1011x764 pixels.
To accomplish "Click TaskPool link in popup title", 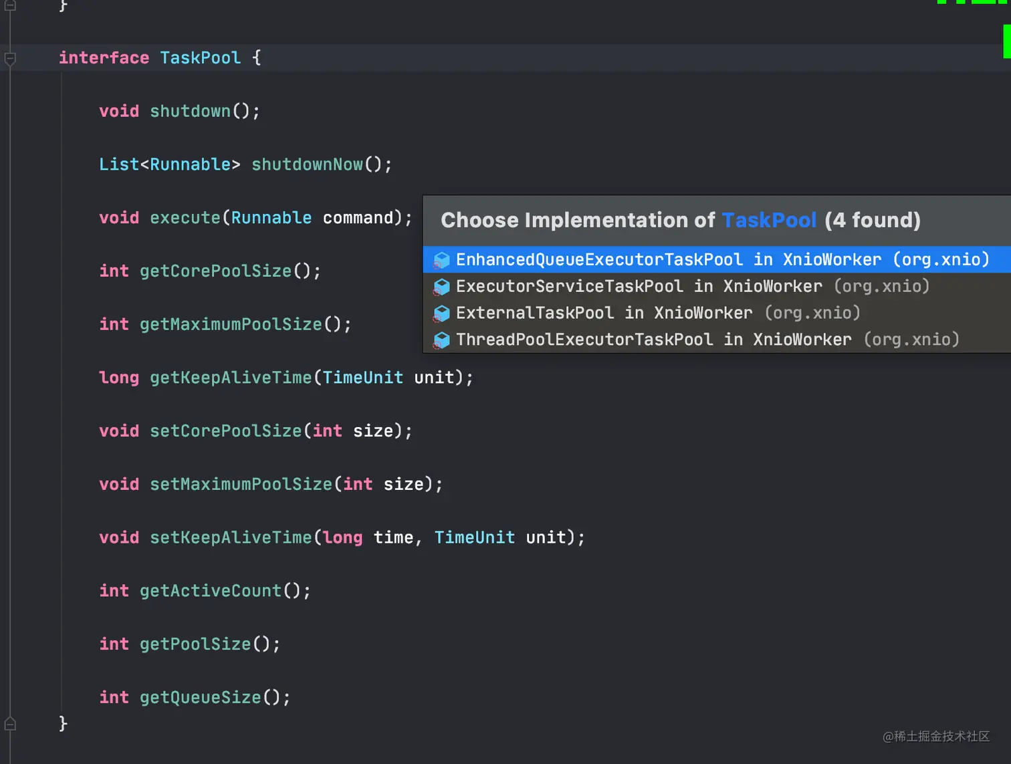I will (x=769, y=220).
